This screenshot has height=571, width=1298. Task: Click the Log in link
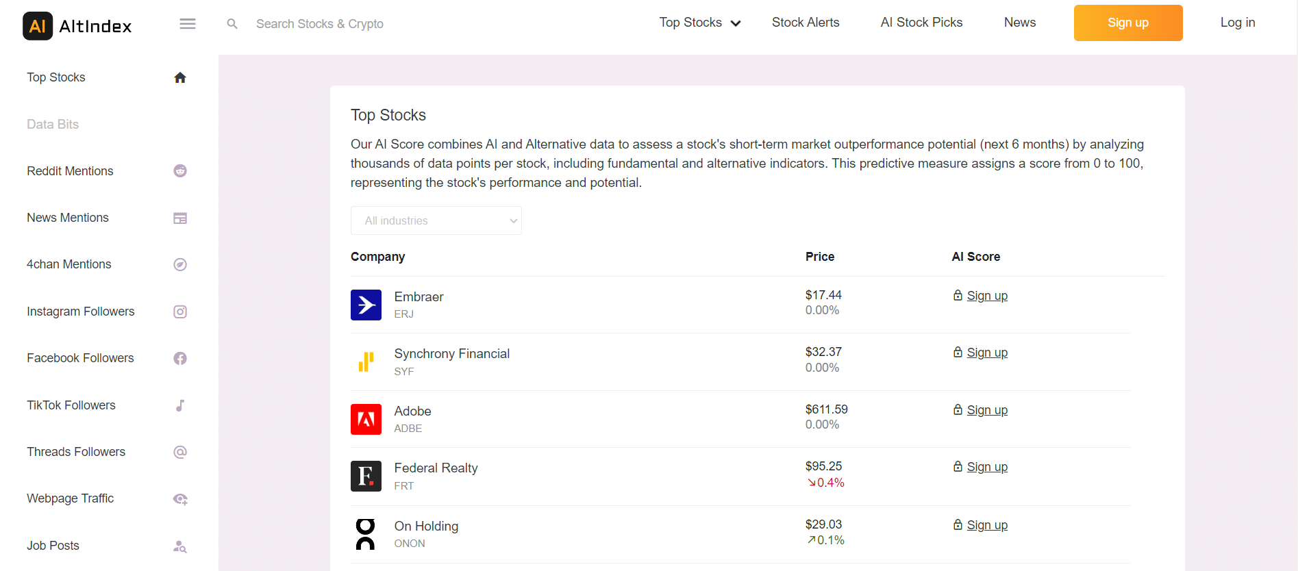coord(1237,23)
